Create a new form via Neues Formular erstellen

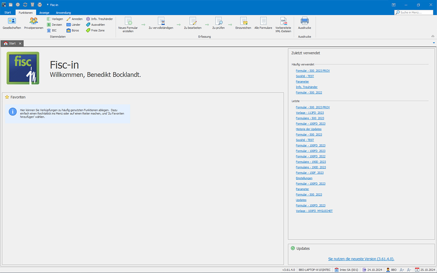128,24
